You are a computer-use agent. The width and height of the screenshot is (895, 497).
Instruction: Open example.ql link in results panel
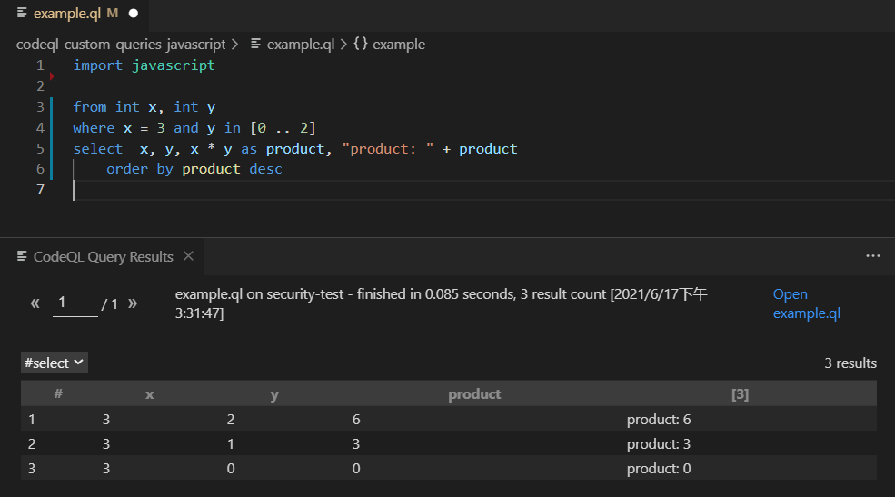coord(806,303)
